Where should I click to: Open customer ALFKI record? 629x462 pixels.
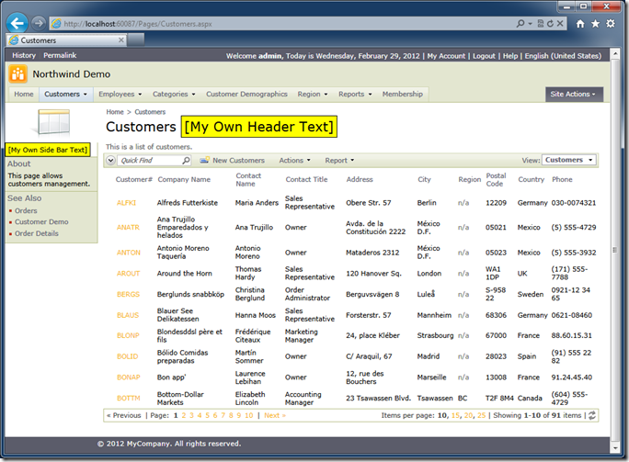pyautogui.click(x=126, y=203)
